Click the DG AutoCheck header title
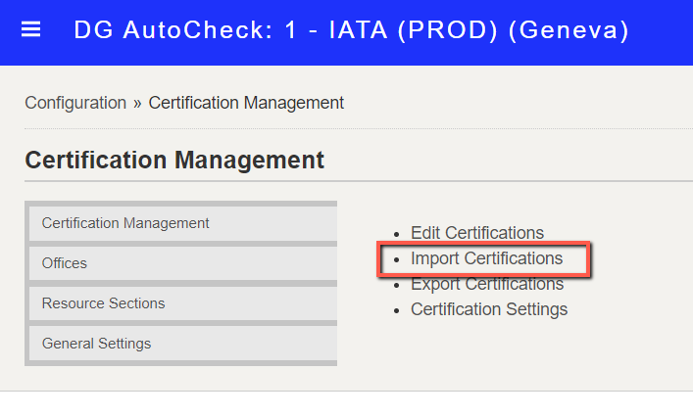Image resolution: width=693 pixels, height=417 pixels. [351, 30]
